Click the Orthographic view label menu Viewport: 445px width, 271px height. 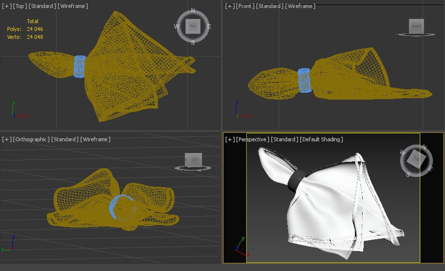pos(31,139)
